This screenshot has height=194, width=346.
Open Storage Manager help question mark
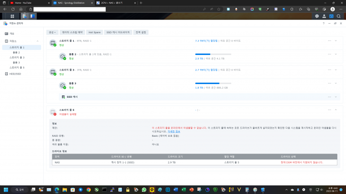tap(324, 23)
